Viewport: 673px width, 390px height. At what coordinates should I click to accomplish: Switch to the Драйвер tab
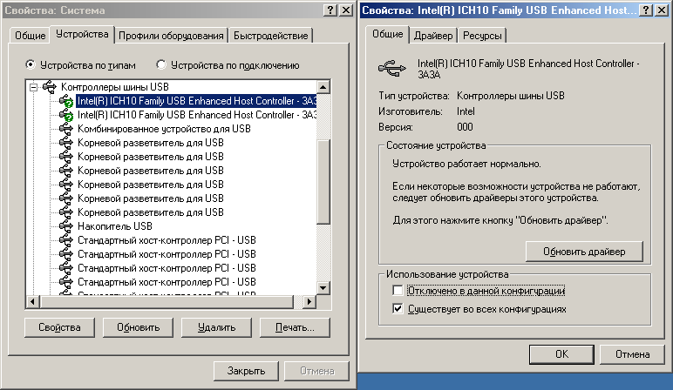(433, 36)
